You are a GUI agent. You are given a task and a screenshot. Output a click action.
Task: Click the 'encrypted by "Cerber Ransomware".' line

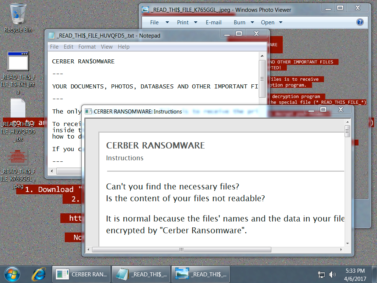click(x=176, y=230)
